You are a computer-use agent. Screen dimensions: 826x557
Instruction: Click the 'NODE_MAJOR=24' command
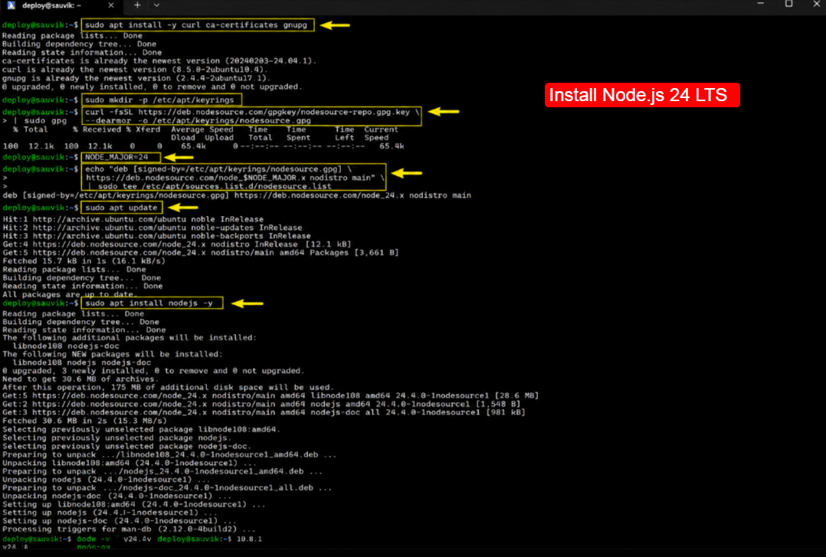tap(117, 157)
